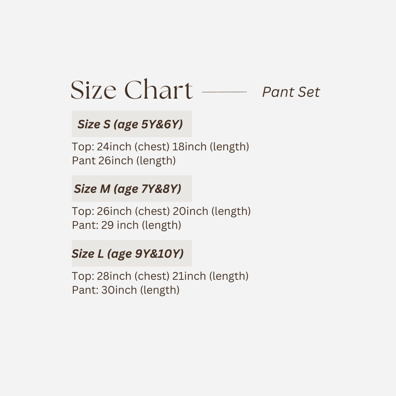This screenshot has height=396, width=396.
Task: Select the 30inch (length) pant measurement
Action: point(140,290)
